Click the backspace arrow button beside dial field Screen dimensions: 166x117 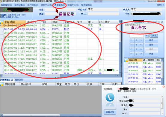pyautogui.click(x=147, y=36)
